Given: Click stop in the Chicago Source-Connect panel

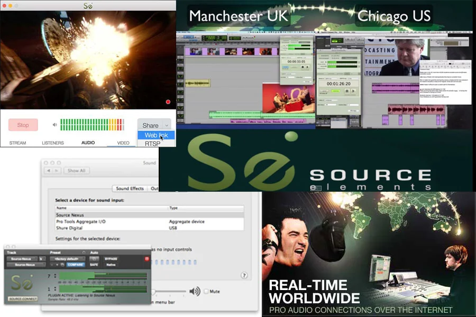Looking at the screenshot, I should coord(347,91).
